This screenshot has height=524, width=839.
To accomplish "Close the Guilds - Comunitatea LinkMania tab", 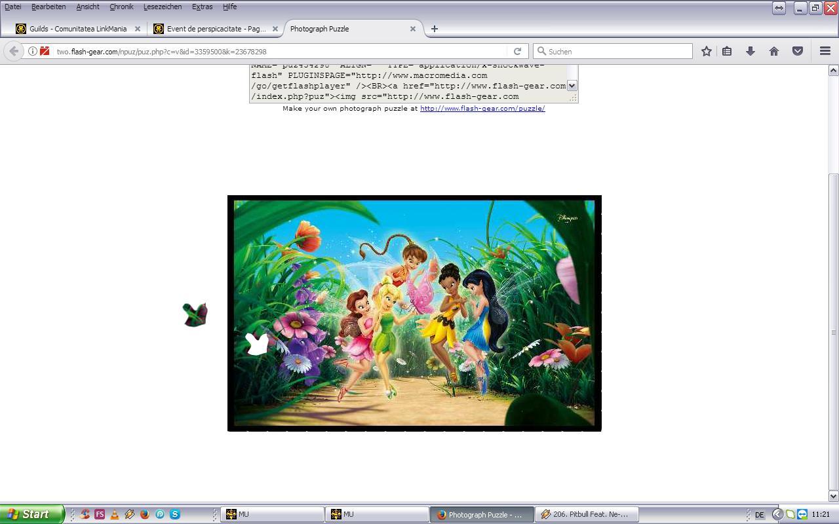I will click(138, 29).
